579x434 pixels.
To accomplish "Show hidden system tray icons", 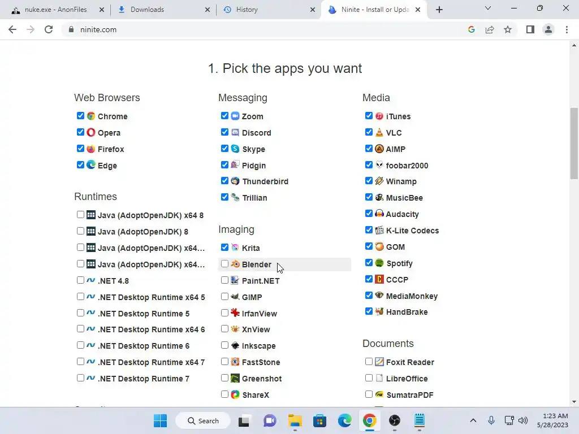I will point(473,420).
